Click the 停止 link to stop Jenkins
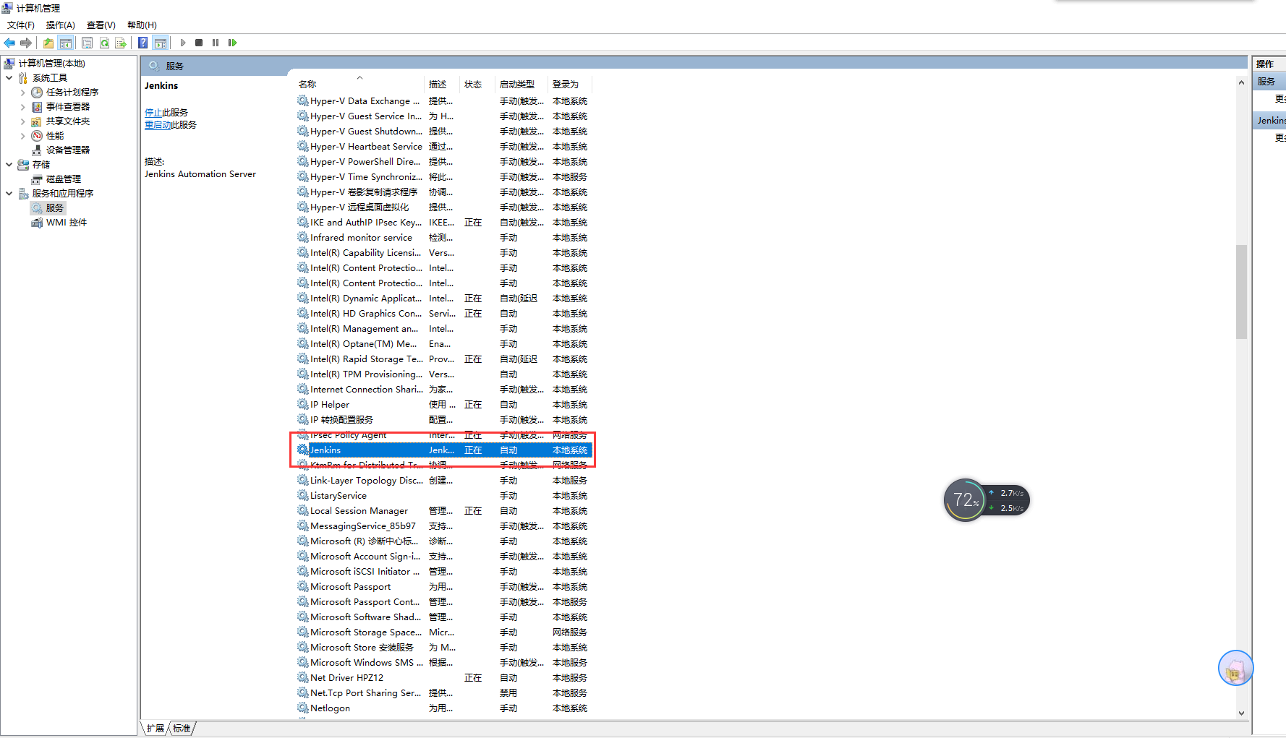Viewport: 1286px width, 738px height. pyautogui.click(x=153, y=113)
